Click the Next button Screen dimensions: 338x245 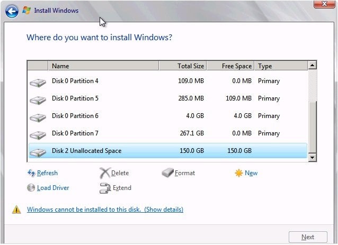(x=308, y=237)
